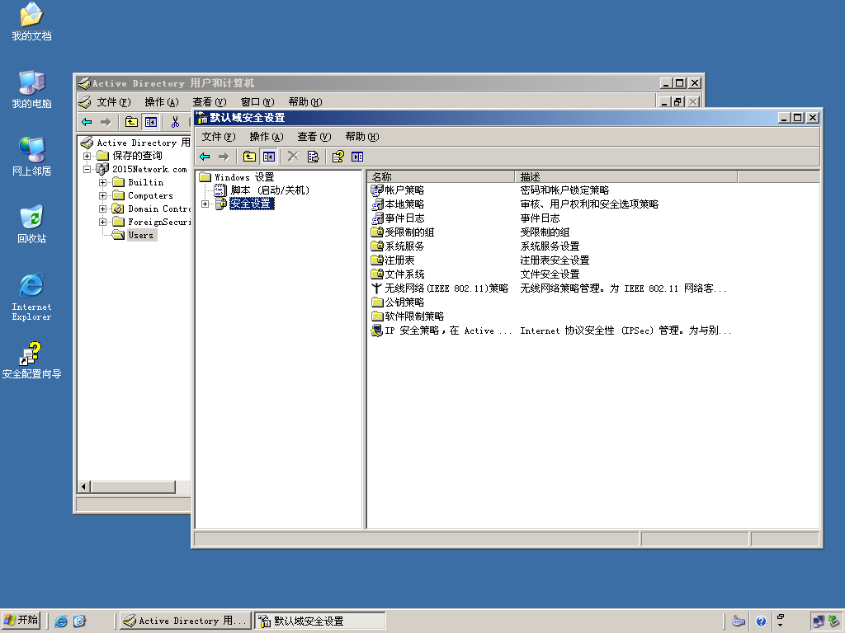
Task: Click the Help toolbar icon with question mark
Action: (x=338, y=157)
